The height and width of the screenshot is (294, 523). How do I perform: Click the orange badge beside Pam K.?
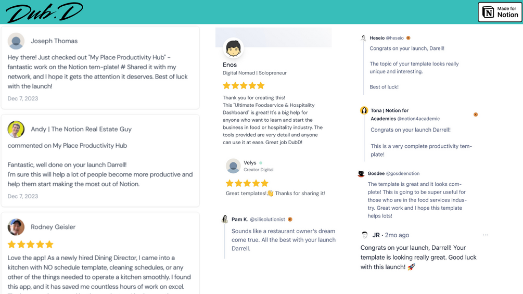(290, 220)
